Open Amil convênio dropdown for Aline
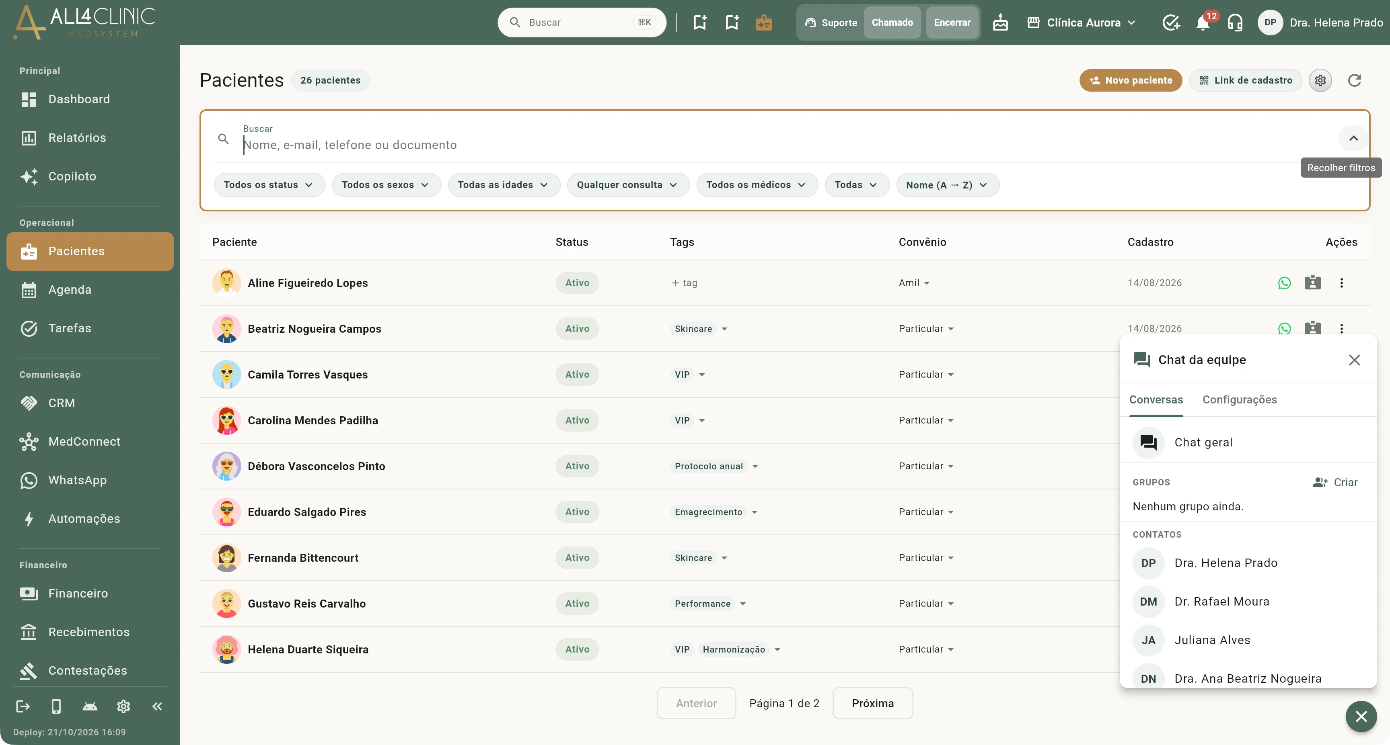The width and height of the screenshot is (1390, 745). pyautogui.click(x=914, y=283)
